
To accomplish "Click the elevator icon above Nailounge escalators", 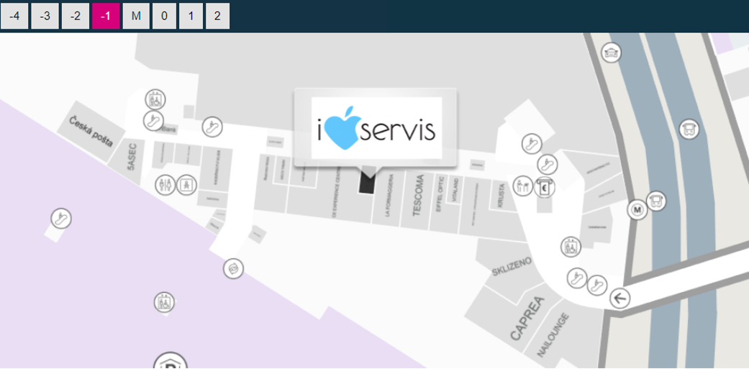I will (x=571, y=247).
